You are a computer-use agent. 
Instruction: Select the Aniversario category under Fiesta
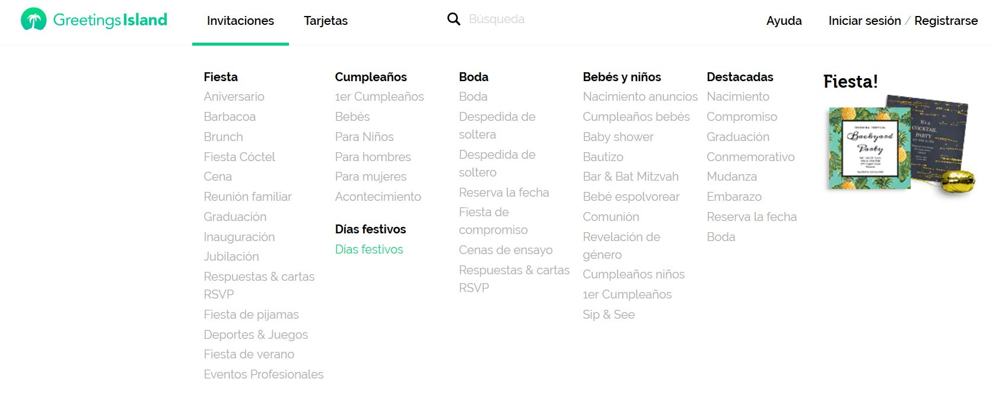[234, 97]
